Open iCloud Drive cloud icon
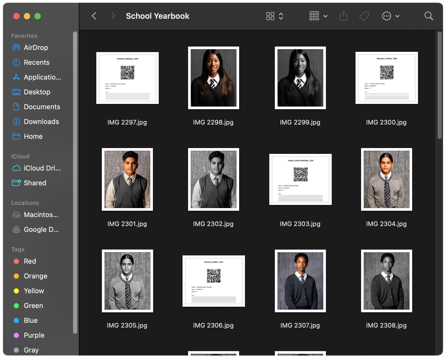Viewport: 446px width, 358px height. click(16, 168)
